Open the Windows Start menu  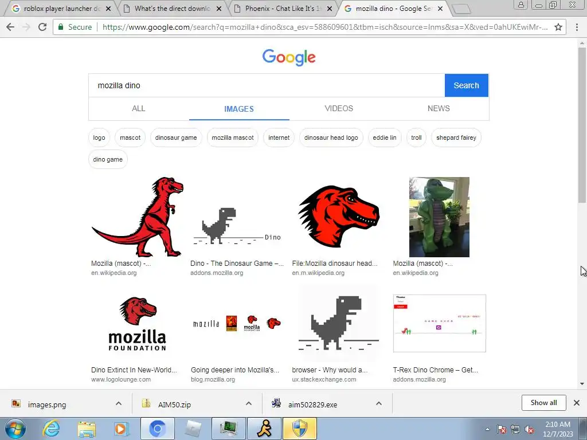(15, 429)
